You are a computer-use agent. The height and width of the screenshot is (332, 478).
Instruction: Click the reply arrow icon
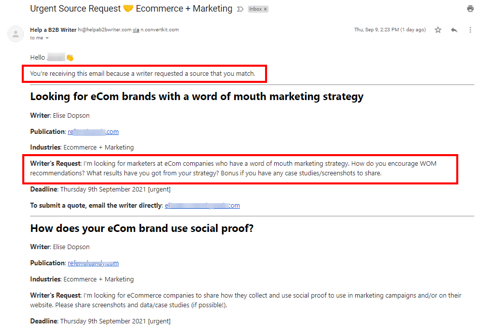(x=454, y=30)
